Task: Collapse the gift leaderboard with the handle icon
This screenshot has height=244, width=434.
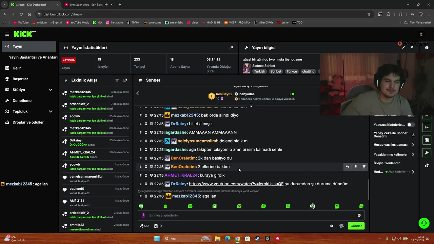Action: [251, 105]
